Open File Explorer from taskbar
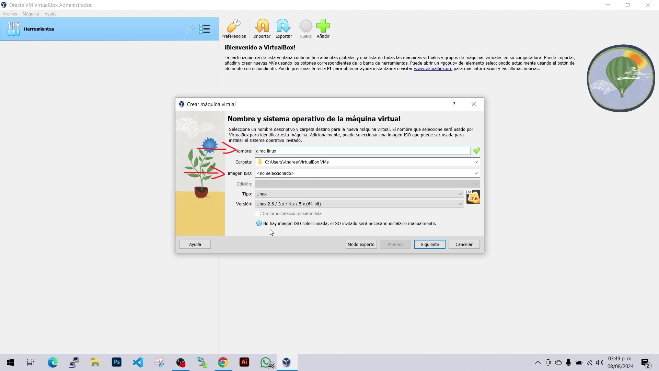The height and width of the screenshot is (371, 659). coord(95,362)
